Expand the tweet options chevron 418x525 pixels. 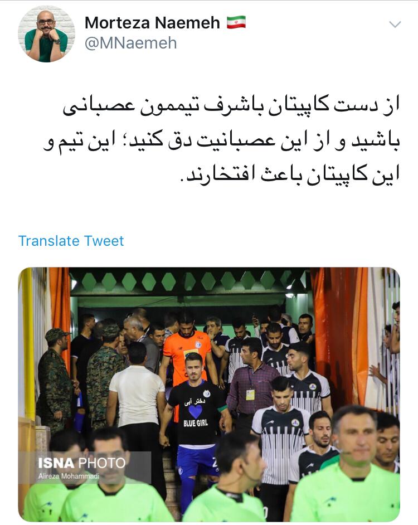point(395,25)
